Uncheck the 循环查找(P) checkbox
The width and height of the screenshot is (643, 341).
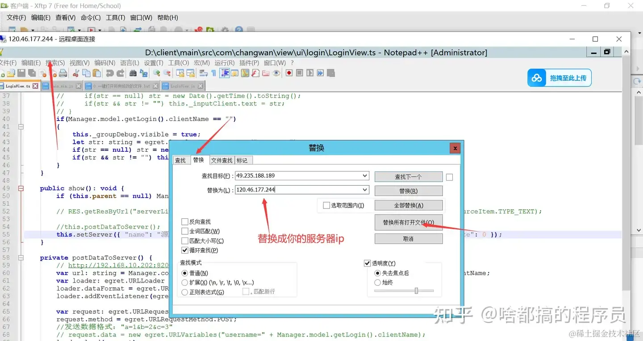[x=185, y=250]
